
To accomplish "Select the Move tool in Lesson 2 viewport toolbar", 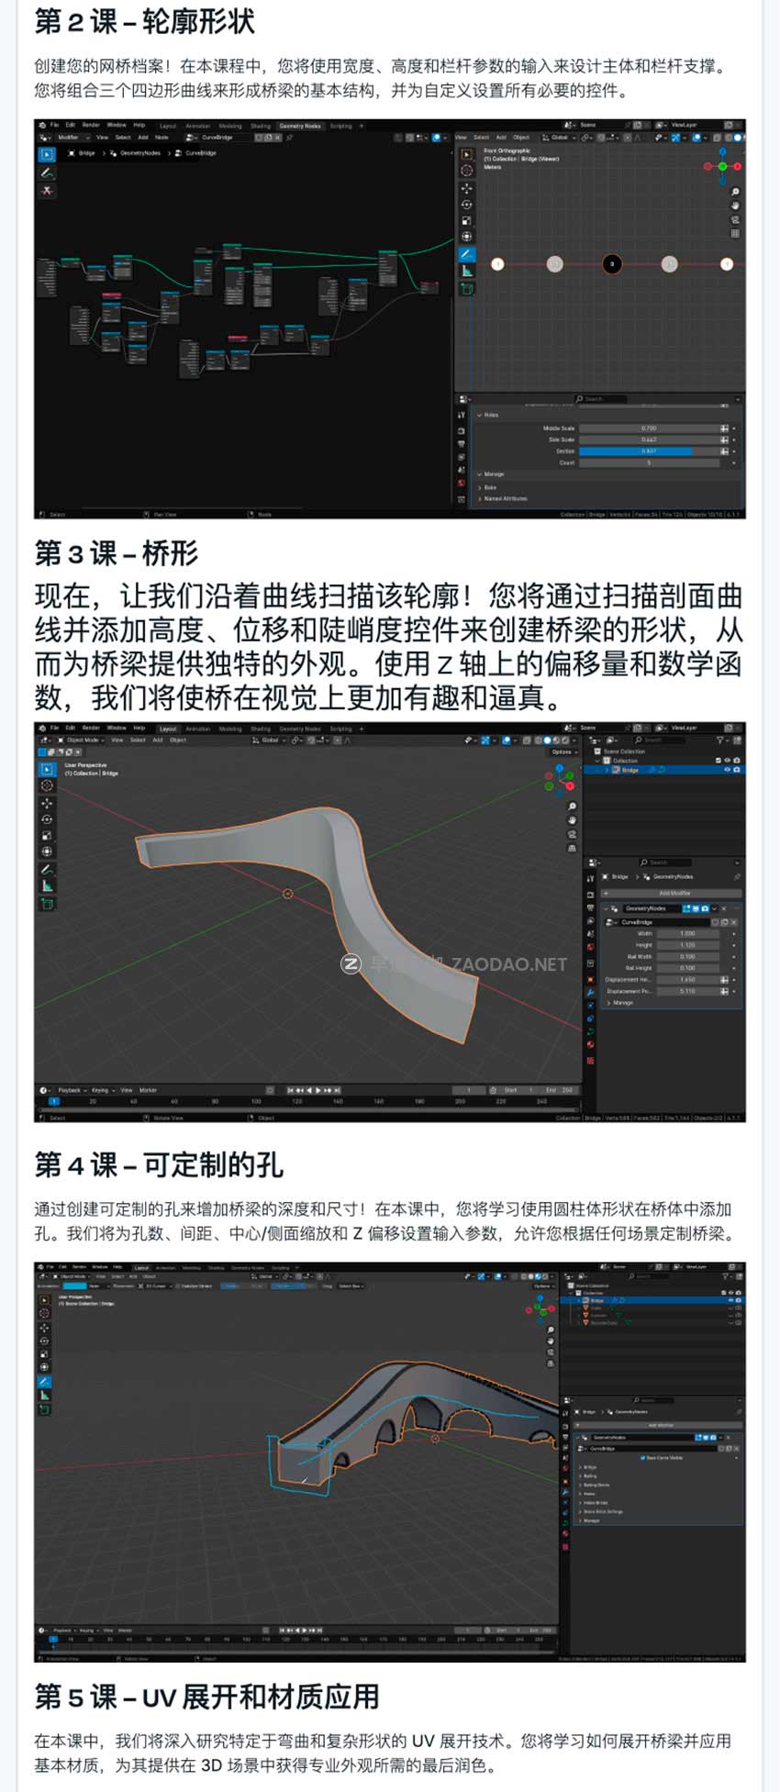I will 466,188.
